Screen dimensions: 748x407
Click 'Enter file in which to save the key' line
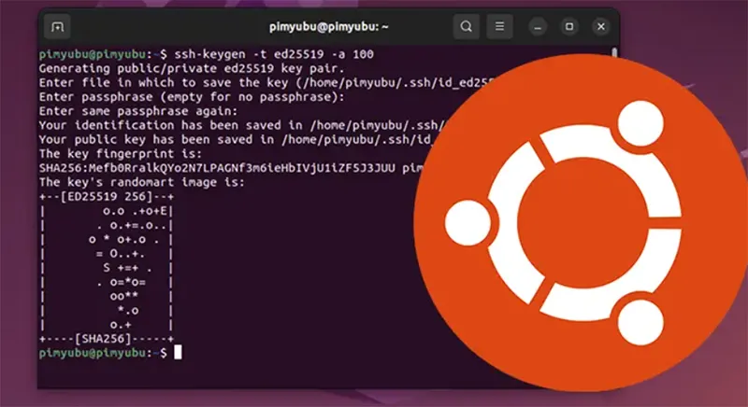(x=267, y=83)
